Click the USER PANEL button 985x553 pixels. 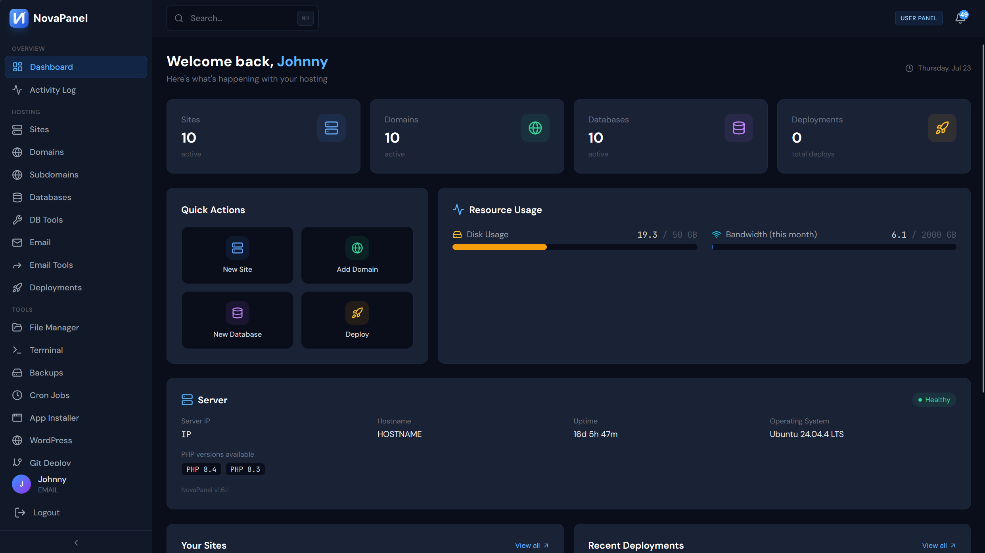(x=919, y=18)
